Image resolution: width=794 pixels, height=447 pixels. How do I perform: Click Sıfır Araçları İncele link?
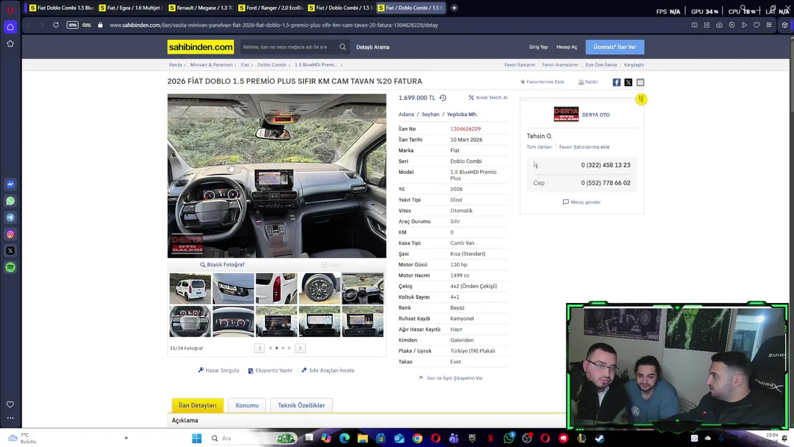point(328,371)
